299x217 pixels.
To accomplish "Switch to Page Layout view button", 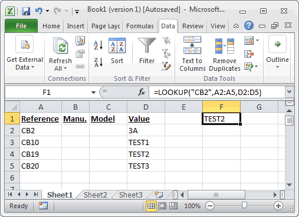I will (x=162, y=206).
